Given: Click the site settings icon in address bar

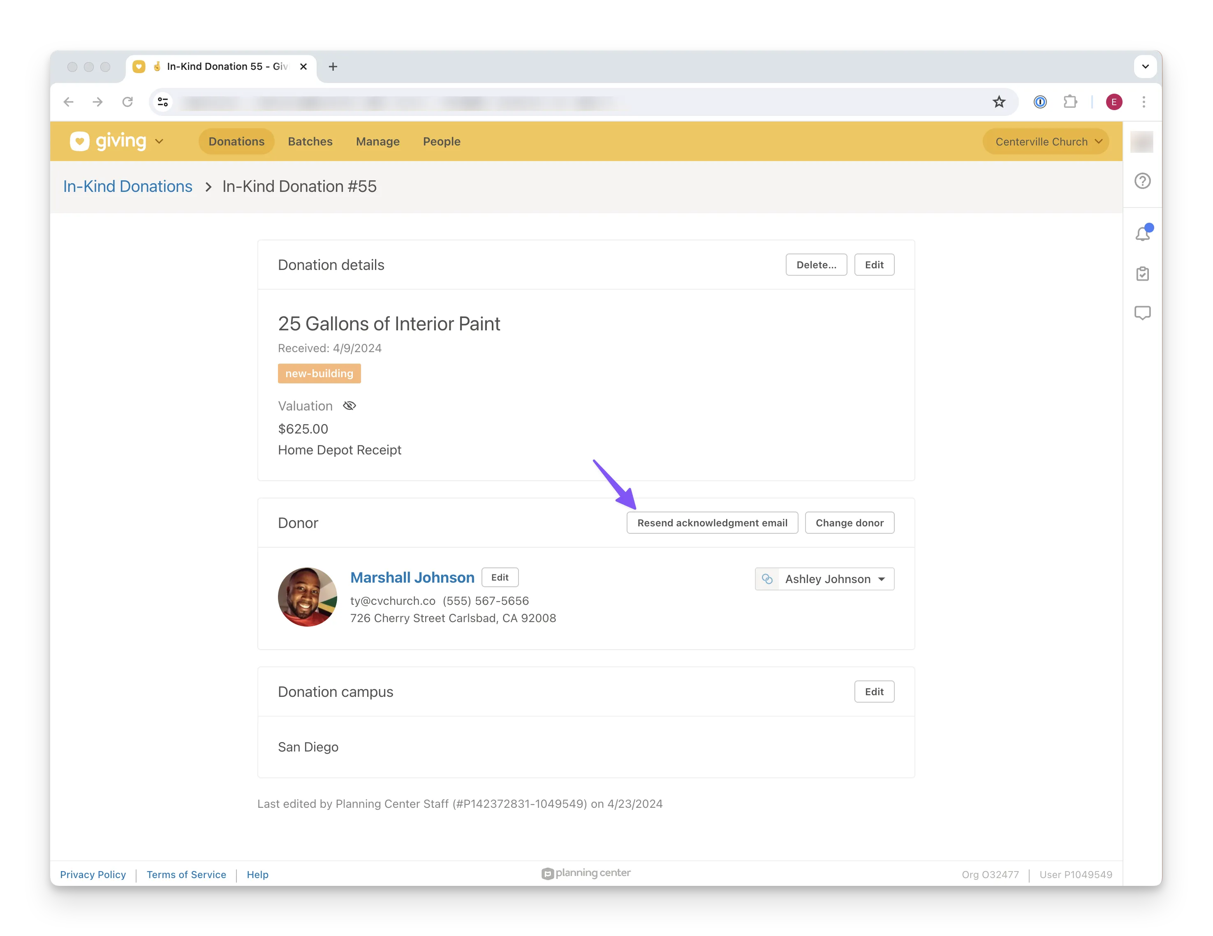Looking at the screenshot, I should coord(163,101).
